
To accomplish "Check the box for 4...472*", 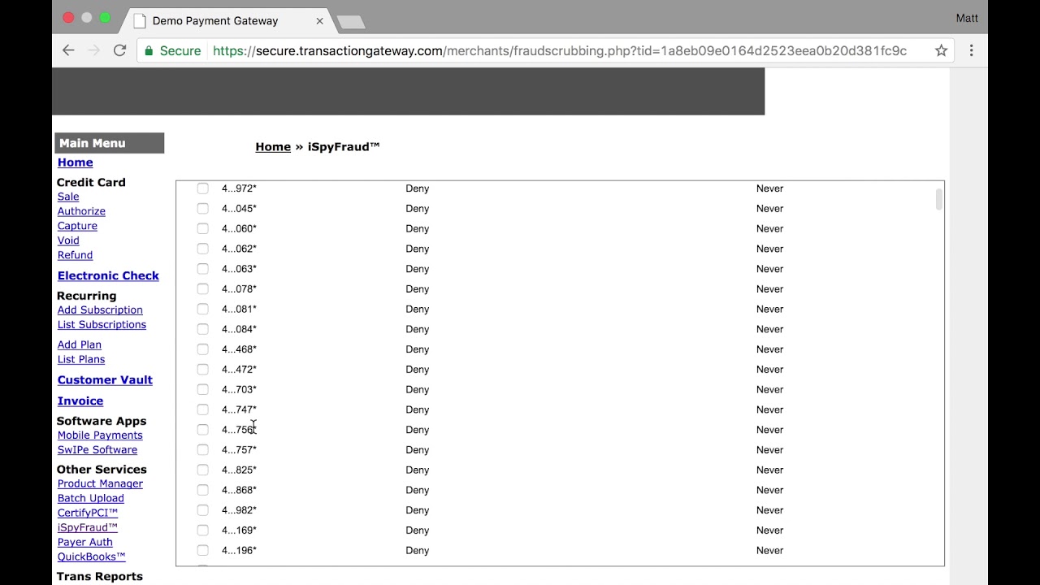I will click(x=203, y=370).
